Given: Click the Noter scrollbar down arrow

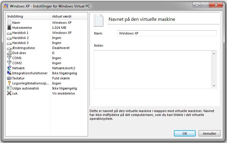Looking at the screenshot, I should (x=214, y=86).
